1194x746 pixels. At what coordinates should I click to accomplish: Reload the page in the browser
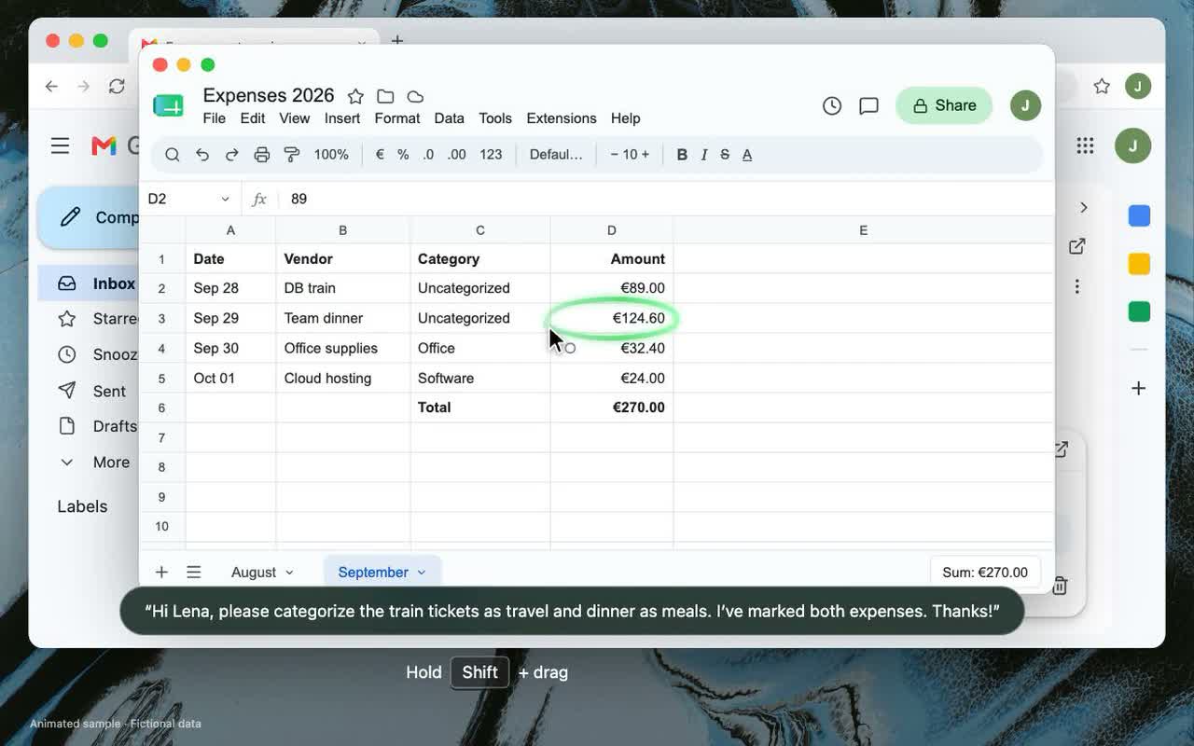(x=117, y=87)
